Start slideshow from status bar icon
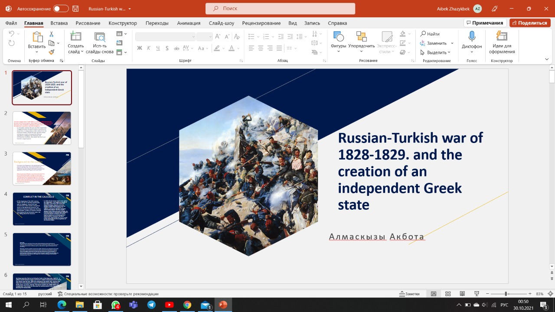Image resolution: width=555 pixels, height=312 pixels. [477, 294]
